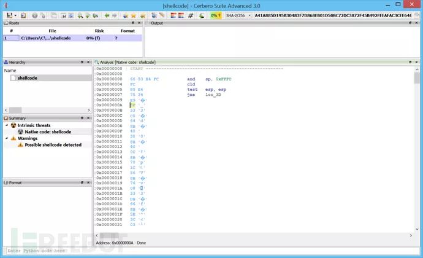The height and width of the screenshot is (258, 423).
Task: Open the SHA-2/256 hash type dropdown
Action: [x=238, y=15]
